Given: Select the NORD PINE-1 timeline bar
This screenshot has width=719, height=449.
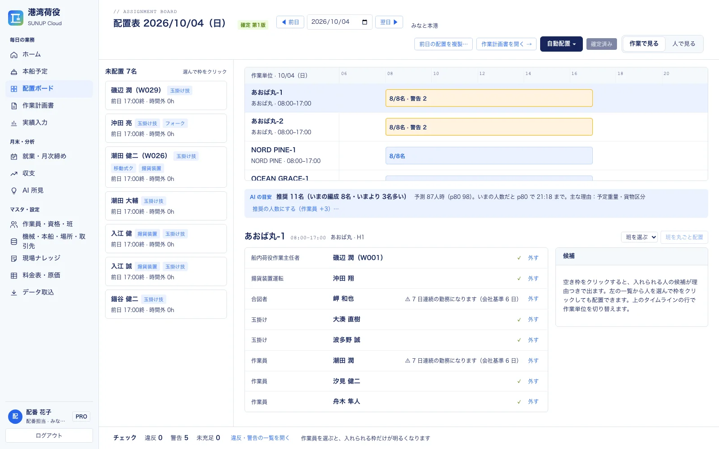Looking at the screenshot, I should [x=489, y=156].
